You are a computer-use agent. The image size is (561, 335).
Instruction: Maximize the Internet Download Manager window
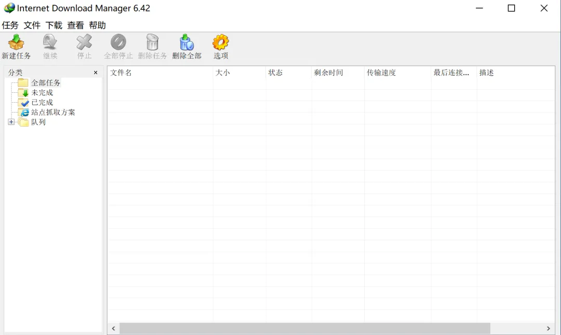click(x=512, y=8)
